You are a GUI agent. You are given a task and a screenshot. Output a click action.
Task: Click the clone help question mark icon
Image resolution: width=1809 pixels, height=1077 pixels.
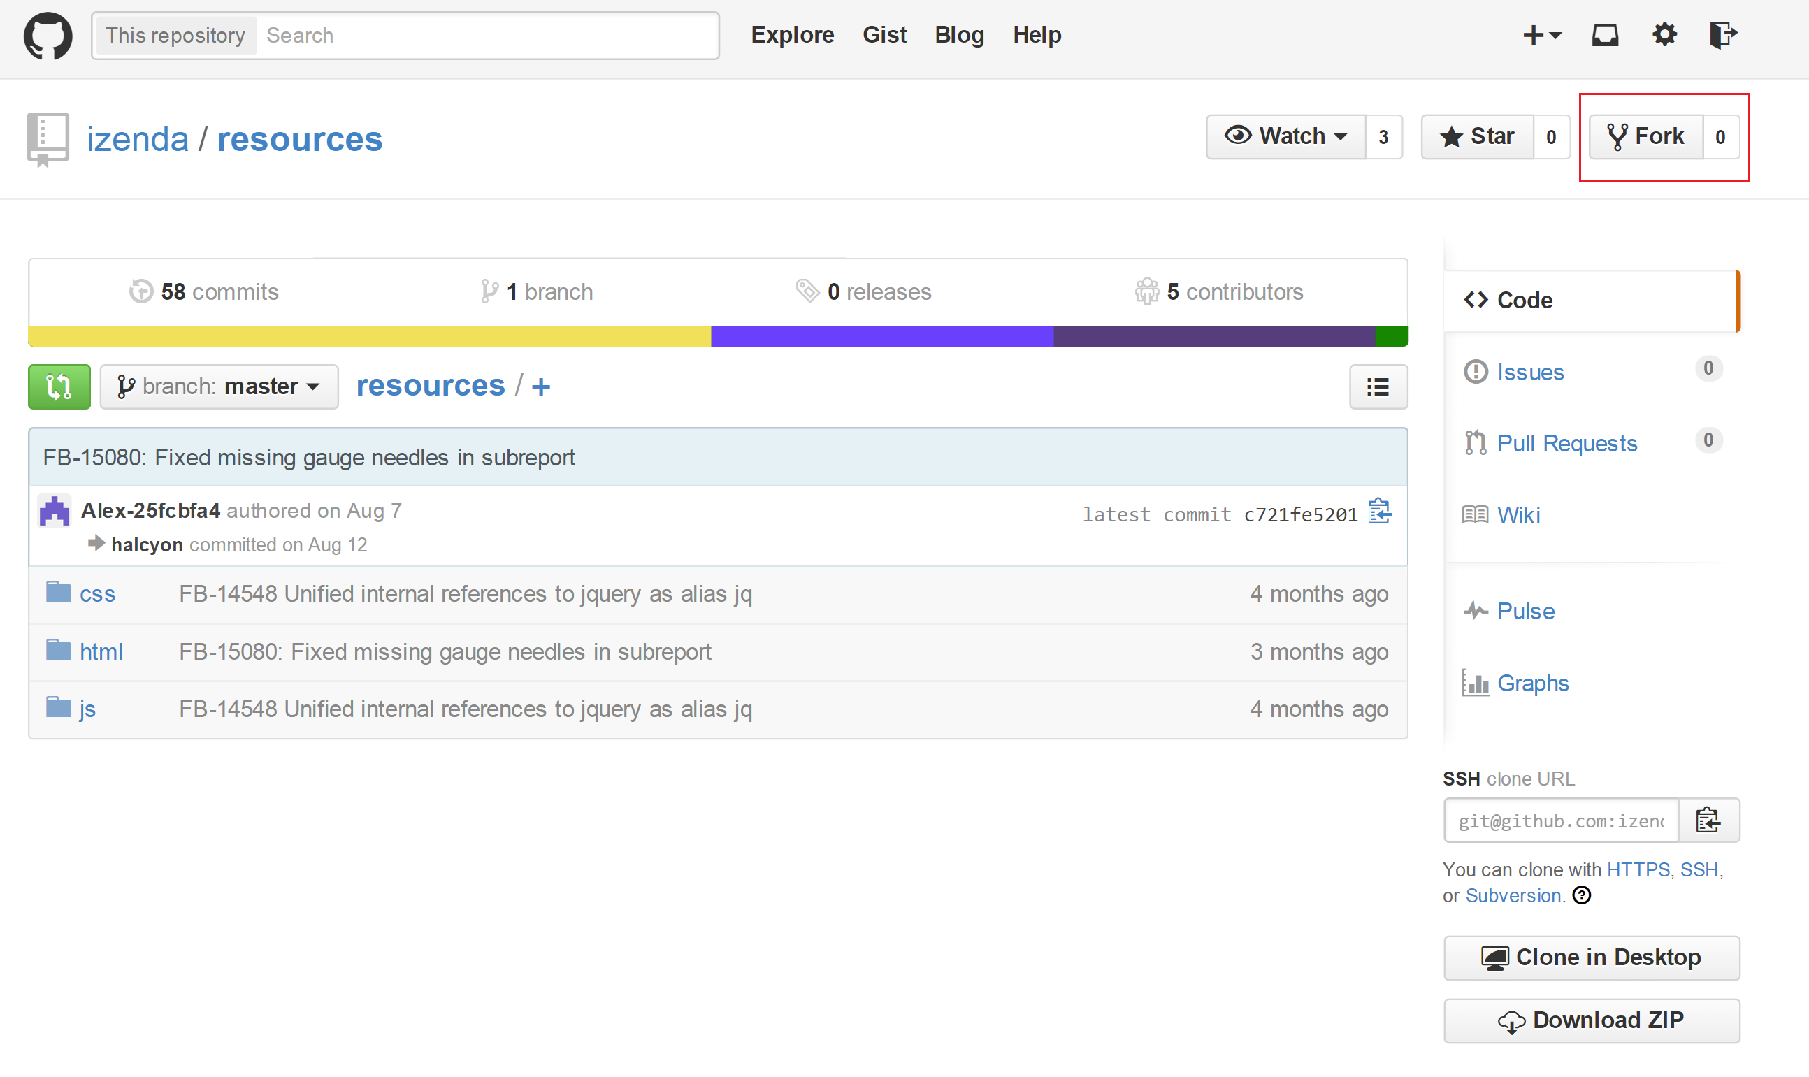(1582, 895)
